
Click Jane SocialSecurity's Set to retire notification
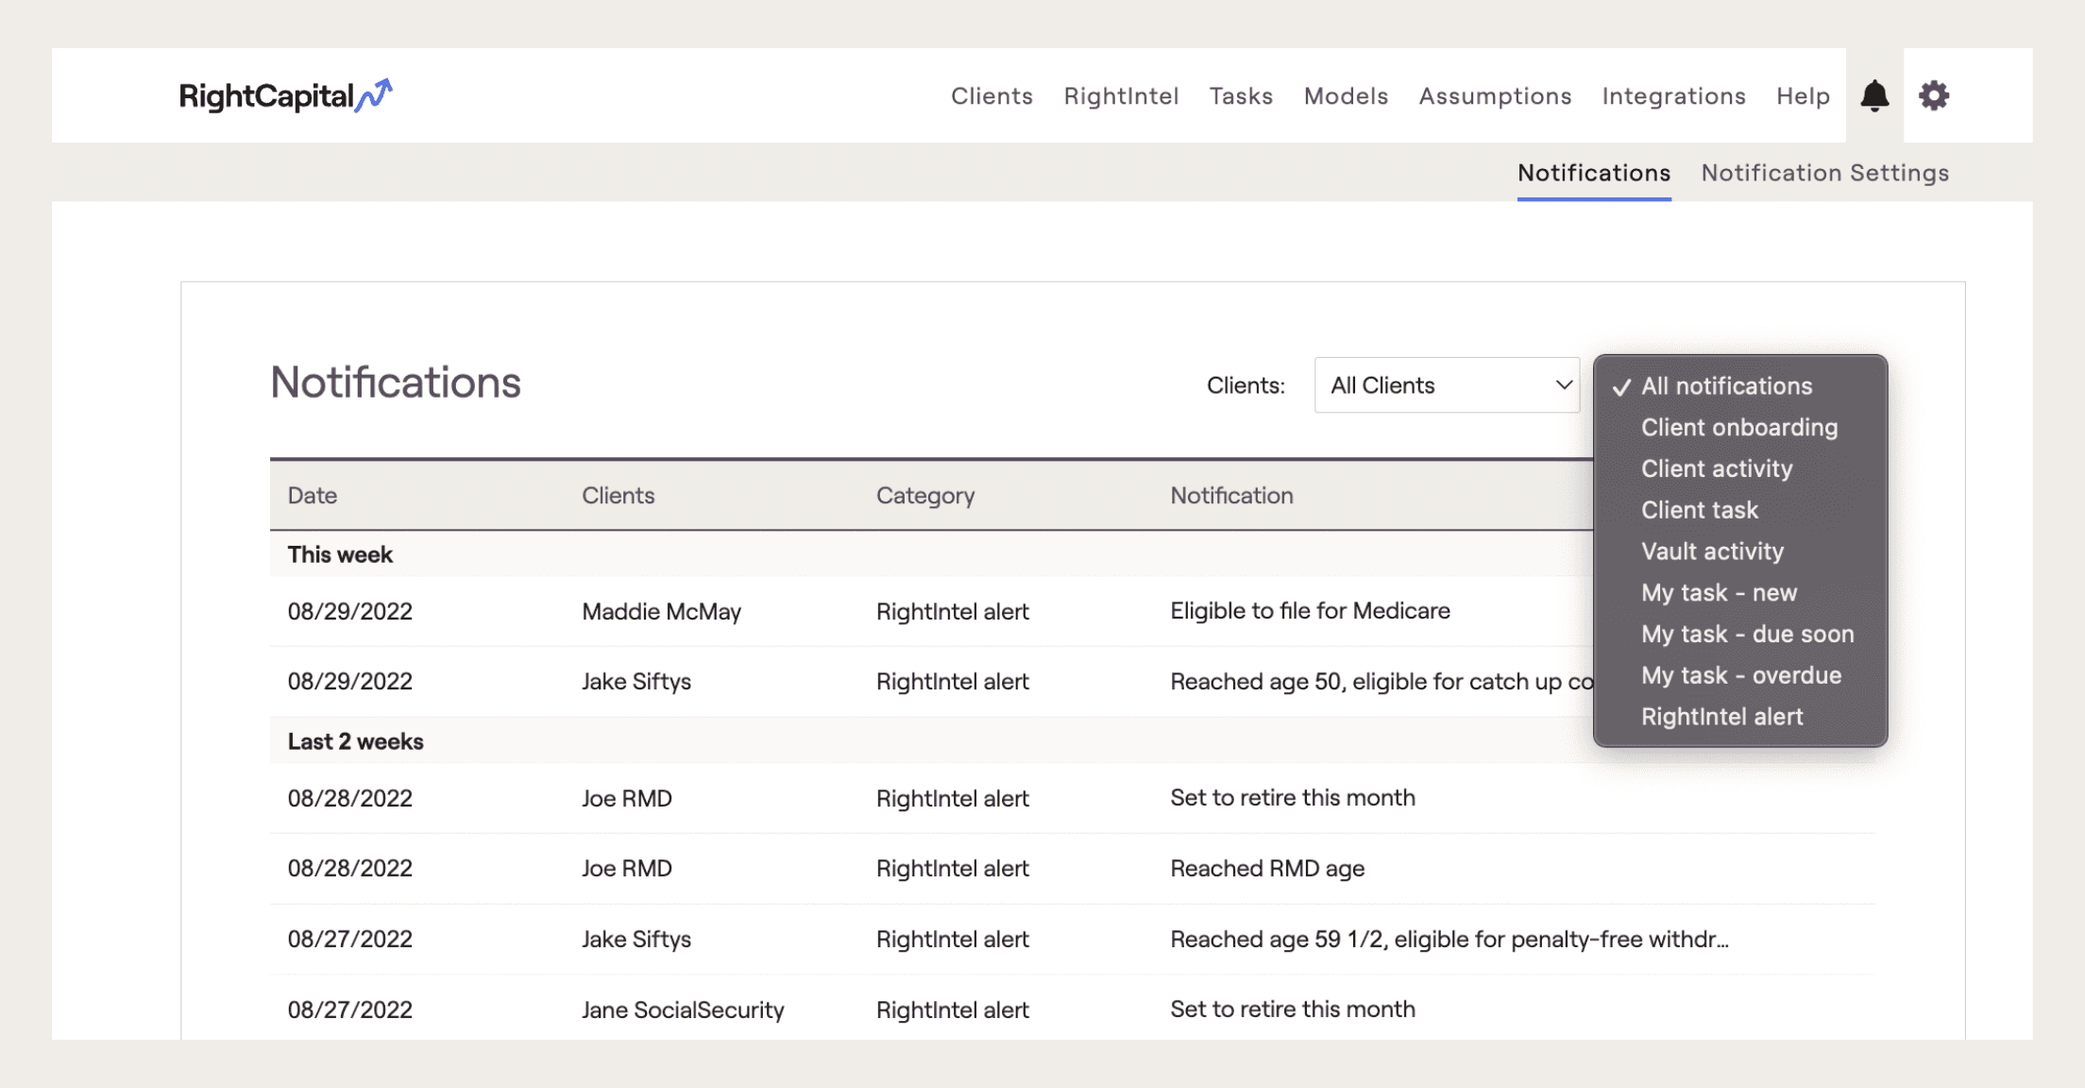(x=1292, y=1010)
